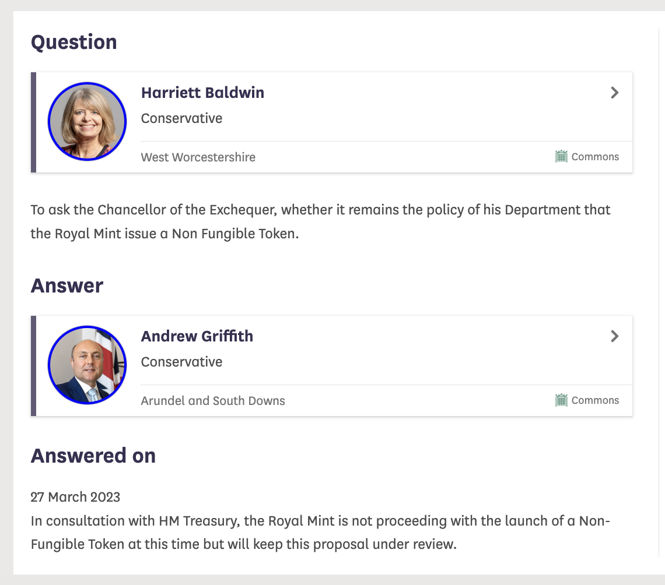Click the Answer section heading
This screenshot has width=665, height=585.
click(x=67, y=286)
